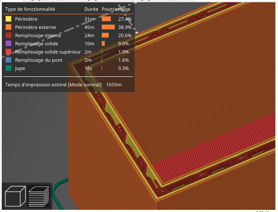The width and height of the screenshot is (278, 212).
Task: Toggle dark red Remplissage interne swatch
Action: tap(8, 35)
